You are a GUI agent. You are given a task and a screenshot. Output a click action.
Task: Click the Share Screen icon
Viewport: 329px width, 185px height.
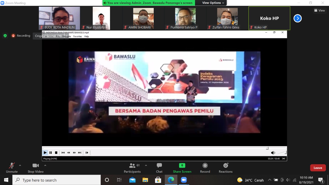(x=182, y=166)
